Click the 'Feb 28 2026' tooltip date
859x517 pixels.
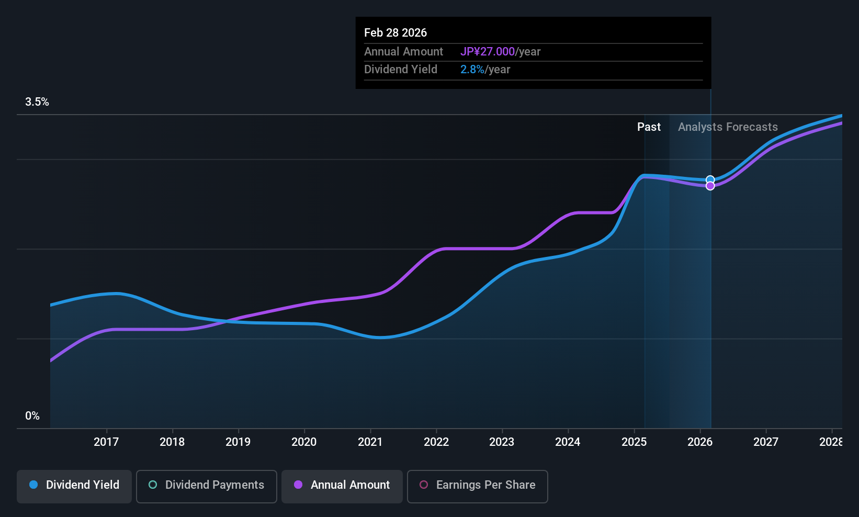[395, 33]
